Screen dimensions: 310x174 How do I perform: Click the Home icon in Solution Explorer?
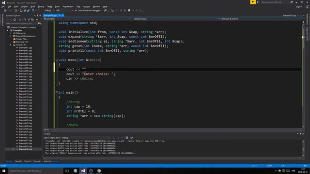[x=15, y=19]
